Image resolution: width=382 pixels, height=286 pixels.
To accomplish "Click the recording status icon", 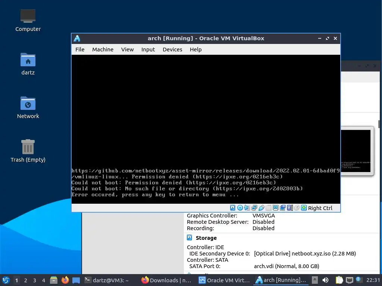I will pos(283,208).
